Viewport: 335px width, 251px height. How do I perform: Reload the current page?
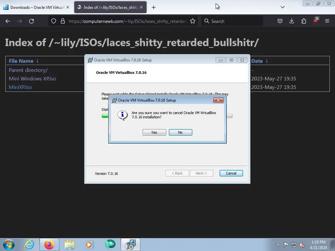click(x=31, y=21)
